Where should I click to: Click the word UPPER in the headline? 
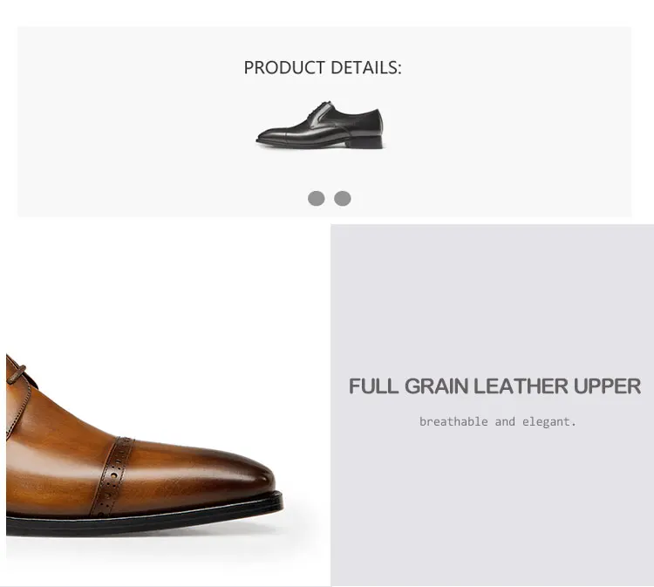pos(607,386)
